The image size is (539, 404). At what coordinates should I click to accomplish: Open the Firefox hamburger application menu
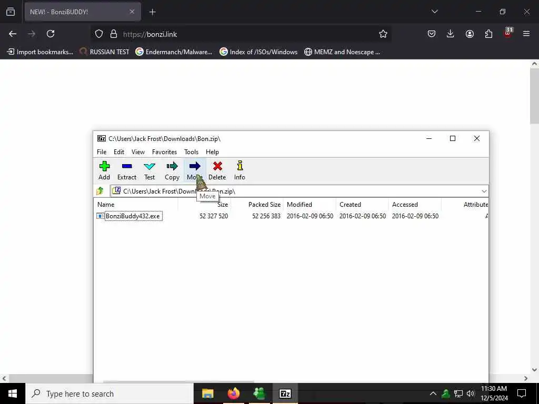point(526,34)
